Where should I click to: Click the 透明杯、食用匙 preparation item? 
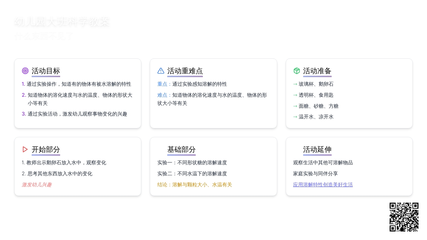click(x=313, y=95)
